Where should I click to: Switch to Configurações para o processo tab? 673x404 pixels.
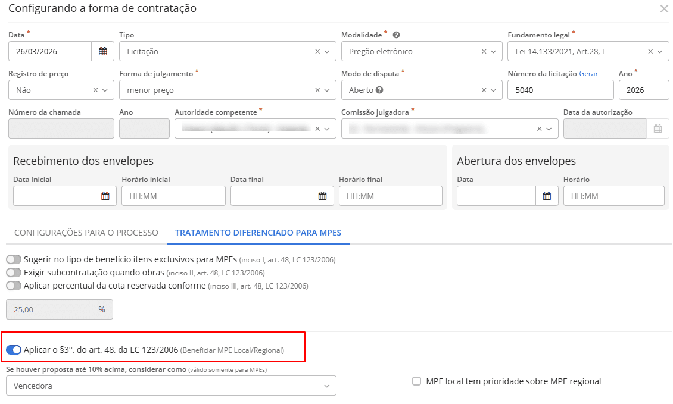[86, 233]
